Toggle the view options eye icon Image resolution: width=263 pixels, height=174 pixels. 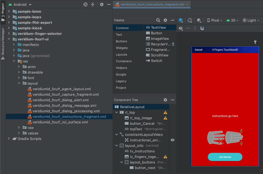click(181, 28)
